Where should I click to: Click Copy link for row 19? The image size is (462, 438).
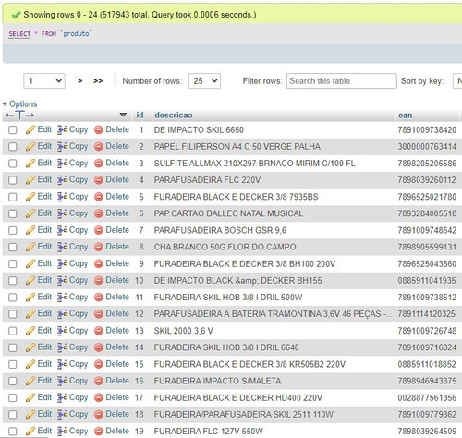79,431
